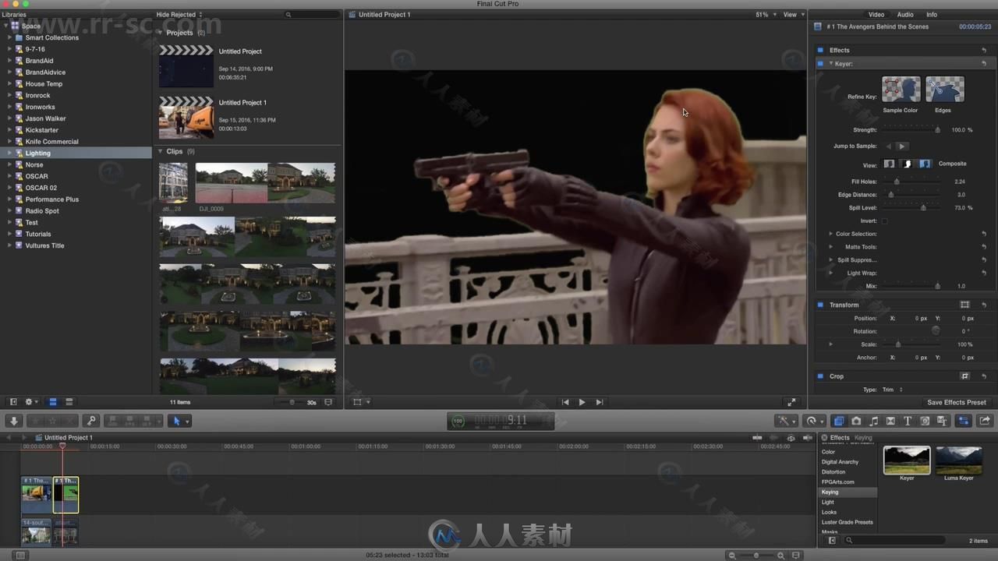Toggle the Libraries list sidebar icon
Image resolution: width=998 pixels, height=561 pixels.
click(x=13, y=402)
